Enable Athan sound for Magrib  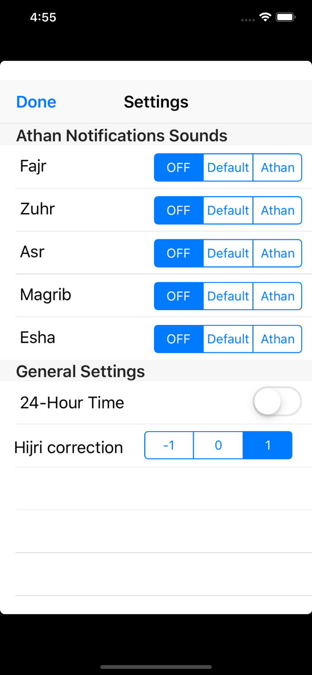(277, 296)
